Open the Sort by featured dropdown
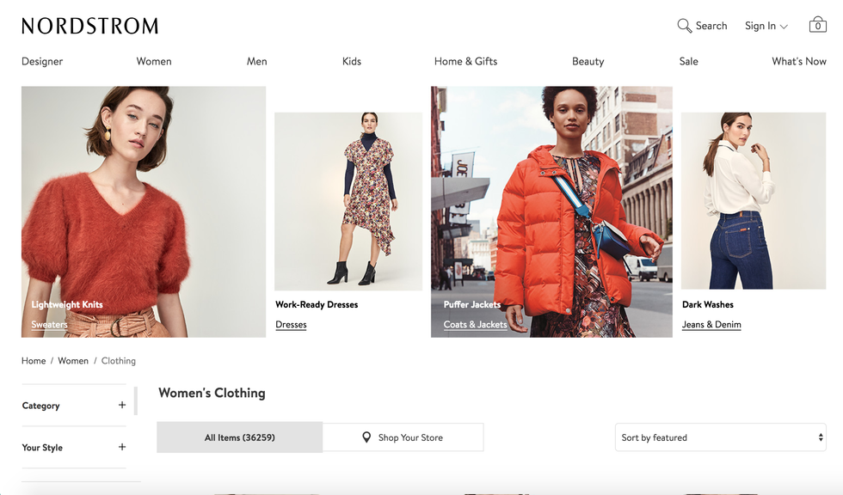843x495 pixels. (x=720, y=437)
